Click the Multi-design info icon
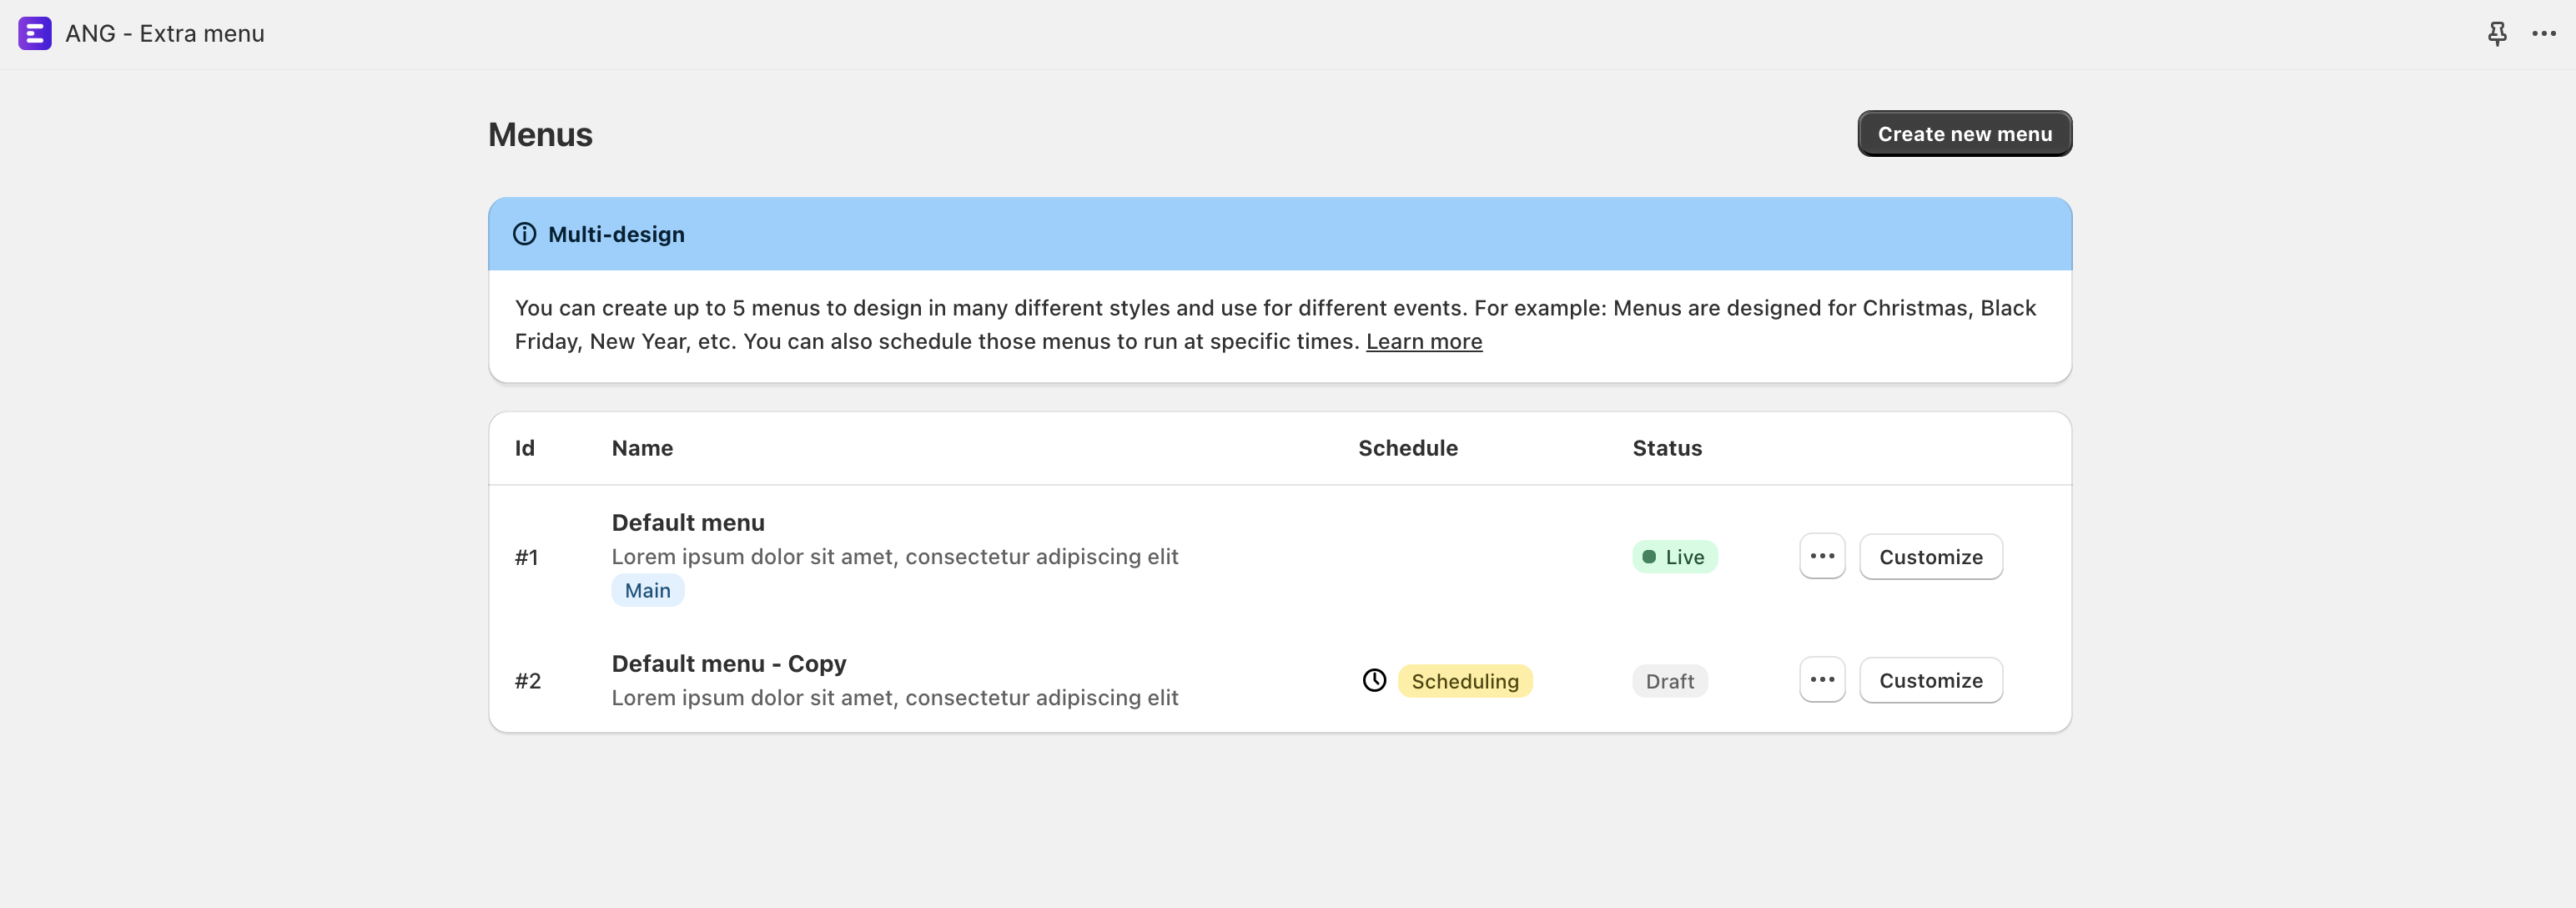Viewport: 2576px width, 908px height. (524, 234)
